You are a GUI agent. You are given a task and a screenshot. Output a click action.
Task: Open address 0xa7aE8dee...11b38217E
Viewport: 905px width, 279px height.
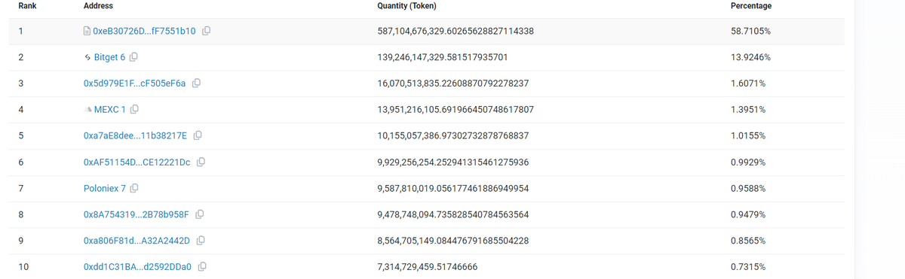(136, 135)
